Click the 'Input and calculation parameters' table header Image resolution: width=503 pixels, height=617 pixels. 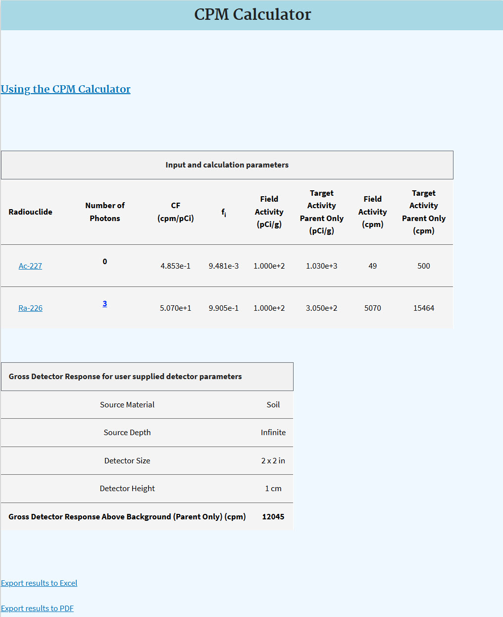click(227, 165)
